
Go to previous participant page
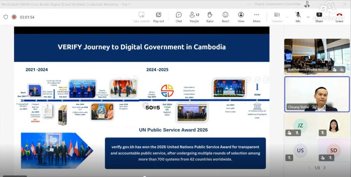click(x=310, y=168)
